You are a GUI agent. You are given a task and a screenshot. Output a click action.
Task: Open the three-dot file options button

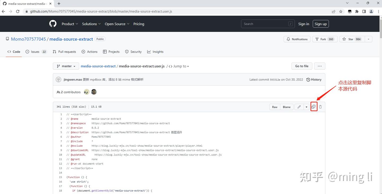320,66
